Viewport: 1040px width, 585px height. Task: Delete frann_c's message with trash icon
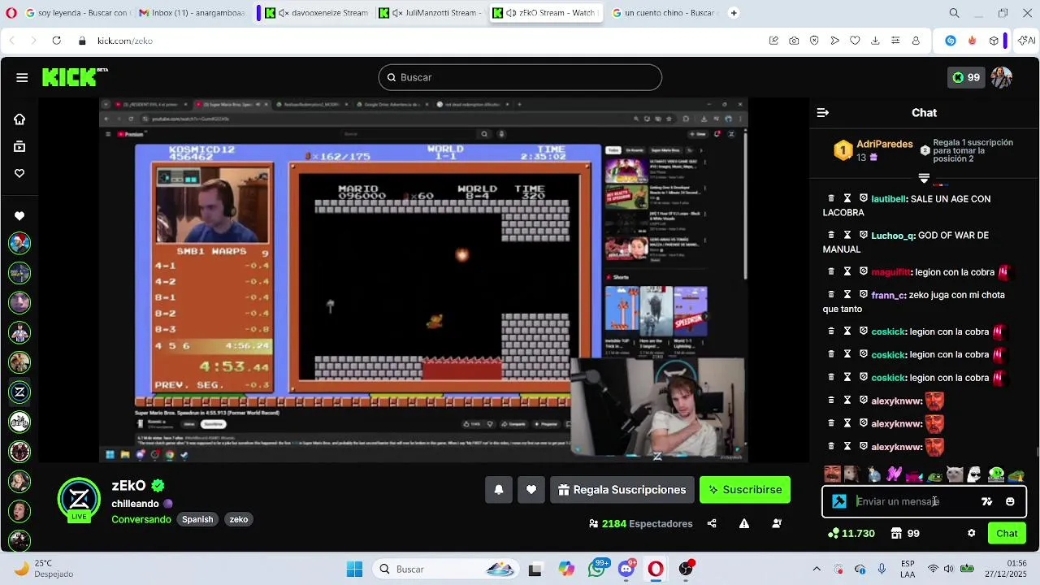coord(831,295)
